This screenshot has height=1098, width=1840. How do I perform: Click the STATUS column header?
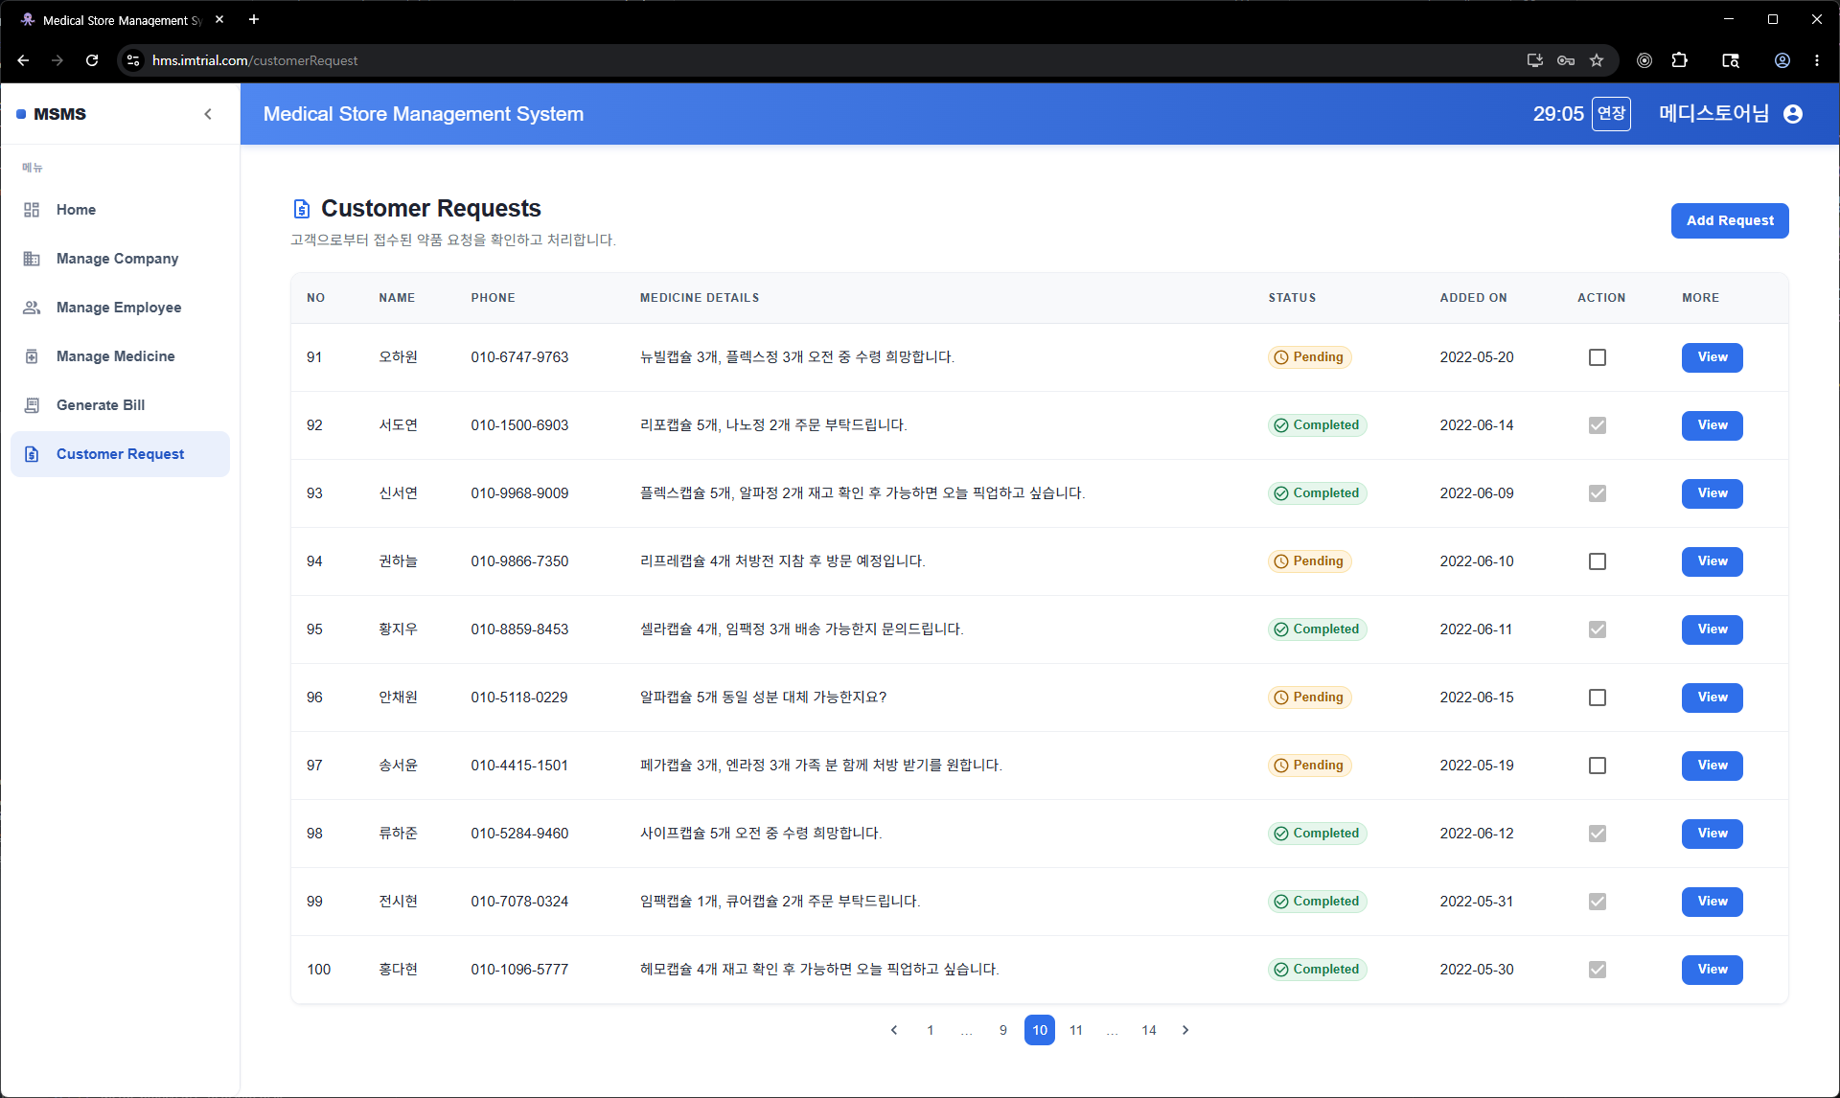[x=1292, y=298]
